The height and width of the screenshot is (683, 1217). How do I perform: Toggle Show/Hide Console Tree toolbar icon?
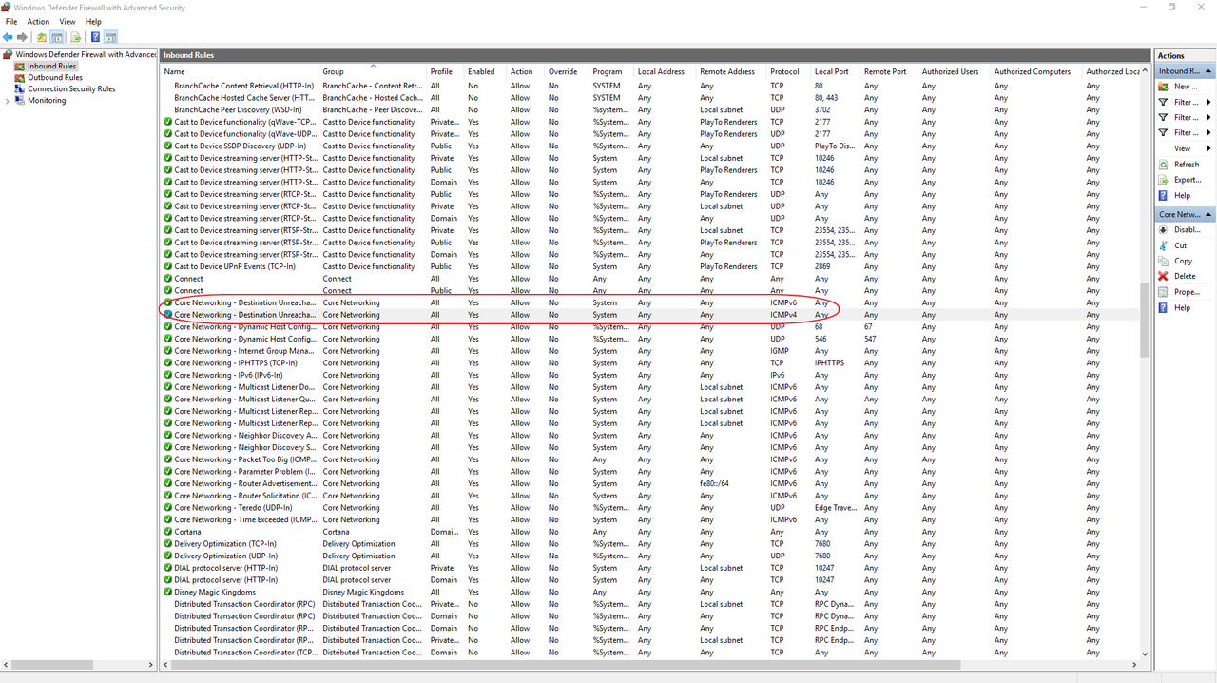point(57,37)
